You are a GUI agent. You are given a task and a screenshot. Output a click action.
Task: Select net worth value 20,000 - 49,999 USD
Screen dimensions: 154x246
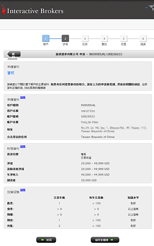pos(95,163)
